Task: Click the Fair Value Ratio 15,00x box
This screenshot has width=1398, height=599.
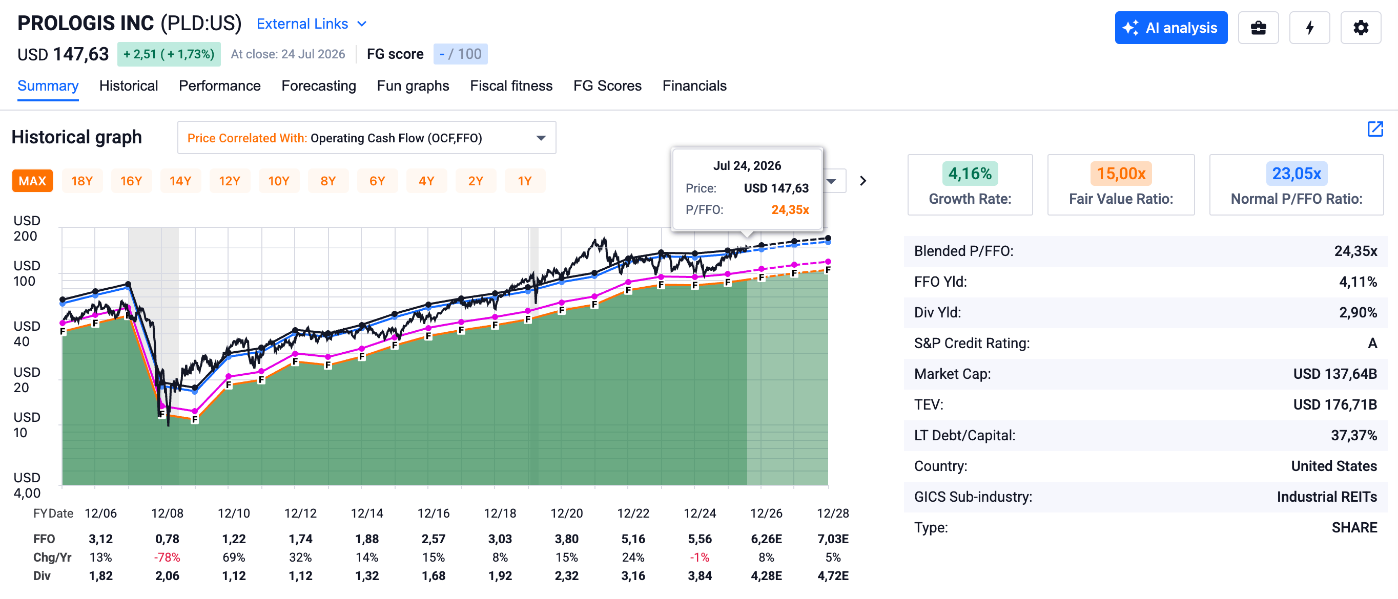Action: pos(1121,185)
